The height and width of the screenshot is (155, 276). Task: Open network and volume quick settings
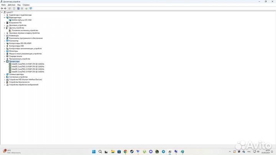[256, 152]
